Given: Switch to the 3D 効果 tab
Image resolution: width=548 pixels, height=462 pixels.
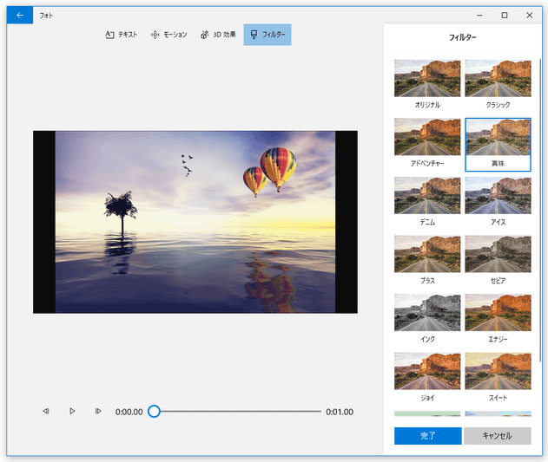Looking at the screenshot, I should (218, 35).
